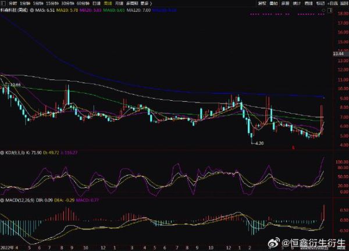Screen dimensions: 349x251
Task: Click the 叠加 overlay button
Action: pyautogui.click(x=274, y=3)
